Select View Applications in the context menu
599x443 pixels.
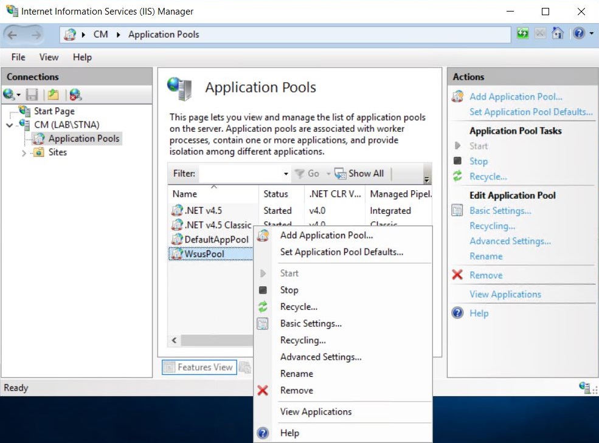pos(316,412)
